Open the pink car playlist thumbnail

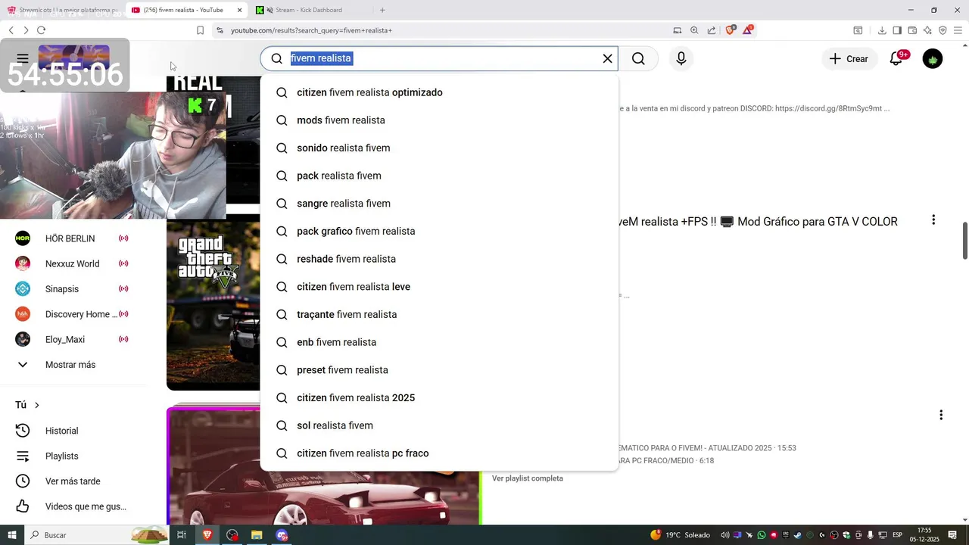tap(324, 467)
